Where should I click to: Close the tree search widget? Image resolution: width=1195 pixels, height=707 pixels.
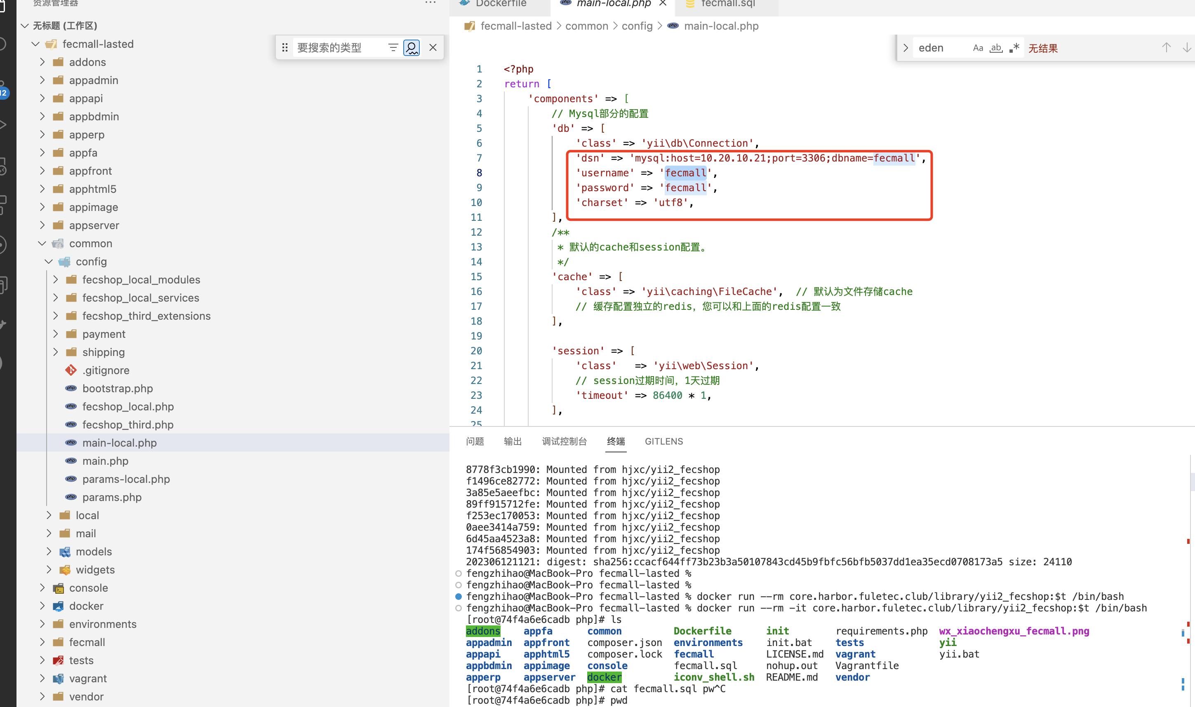tap(433, 47)
